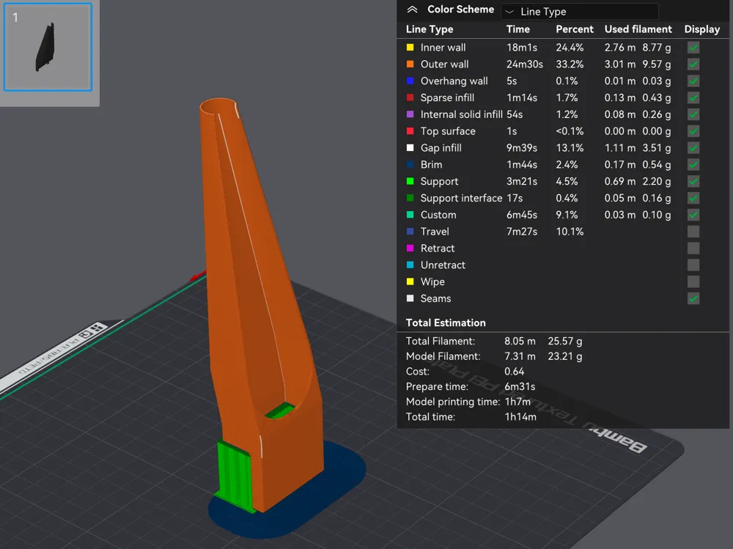Click the red Top surface swatch
Image resolution: width=733 pixels, height=549 pixels.
(410, 131)
